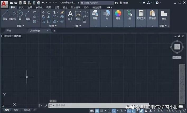The image size is (187, 113).
Task: Select the Line (直线) drawing tool
Action: coord(5,15)
